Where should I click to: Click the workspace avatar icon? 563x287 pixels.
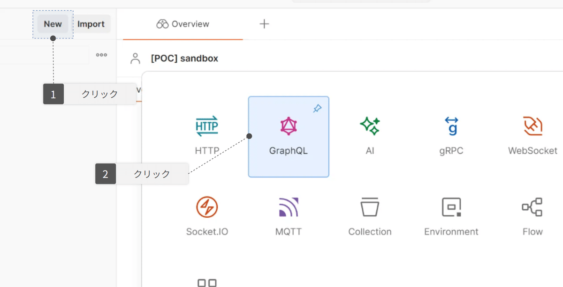coord(134,58)
